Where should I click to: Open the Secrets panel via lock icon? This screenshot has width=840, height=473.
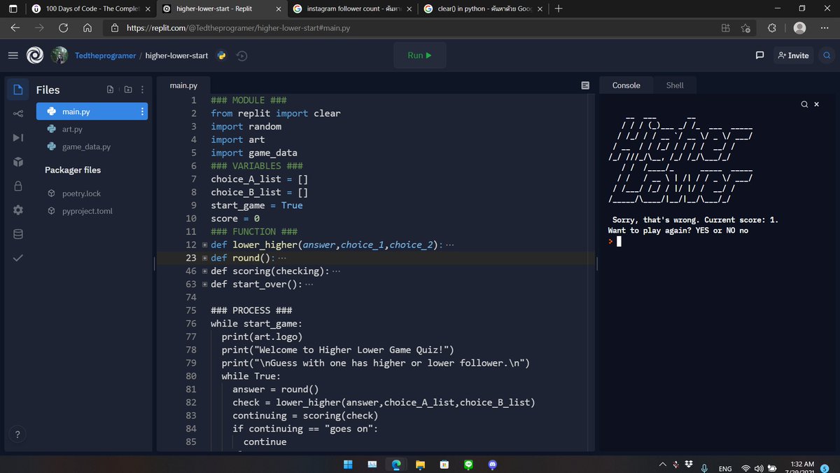(x=17, y=186)
